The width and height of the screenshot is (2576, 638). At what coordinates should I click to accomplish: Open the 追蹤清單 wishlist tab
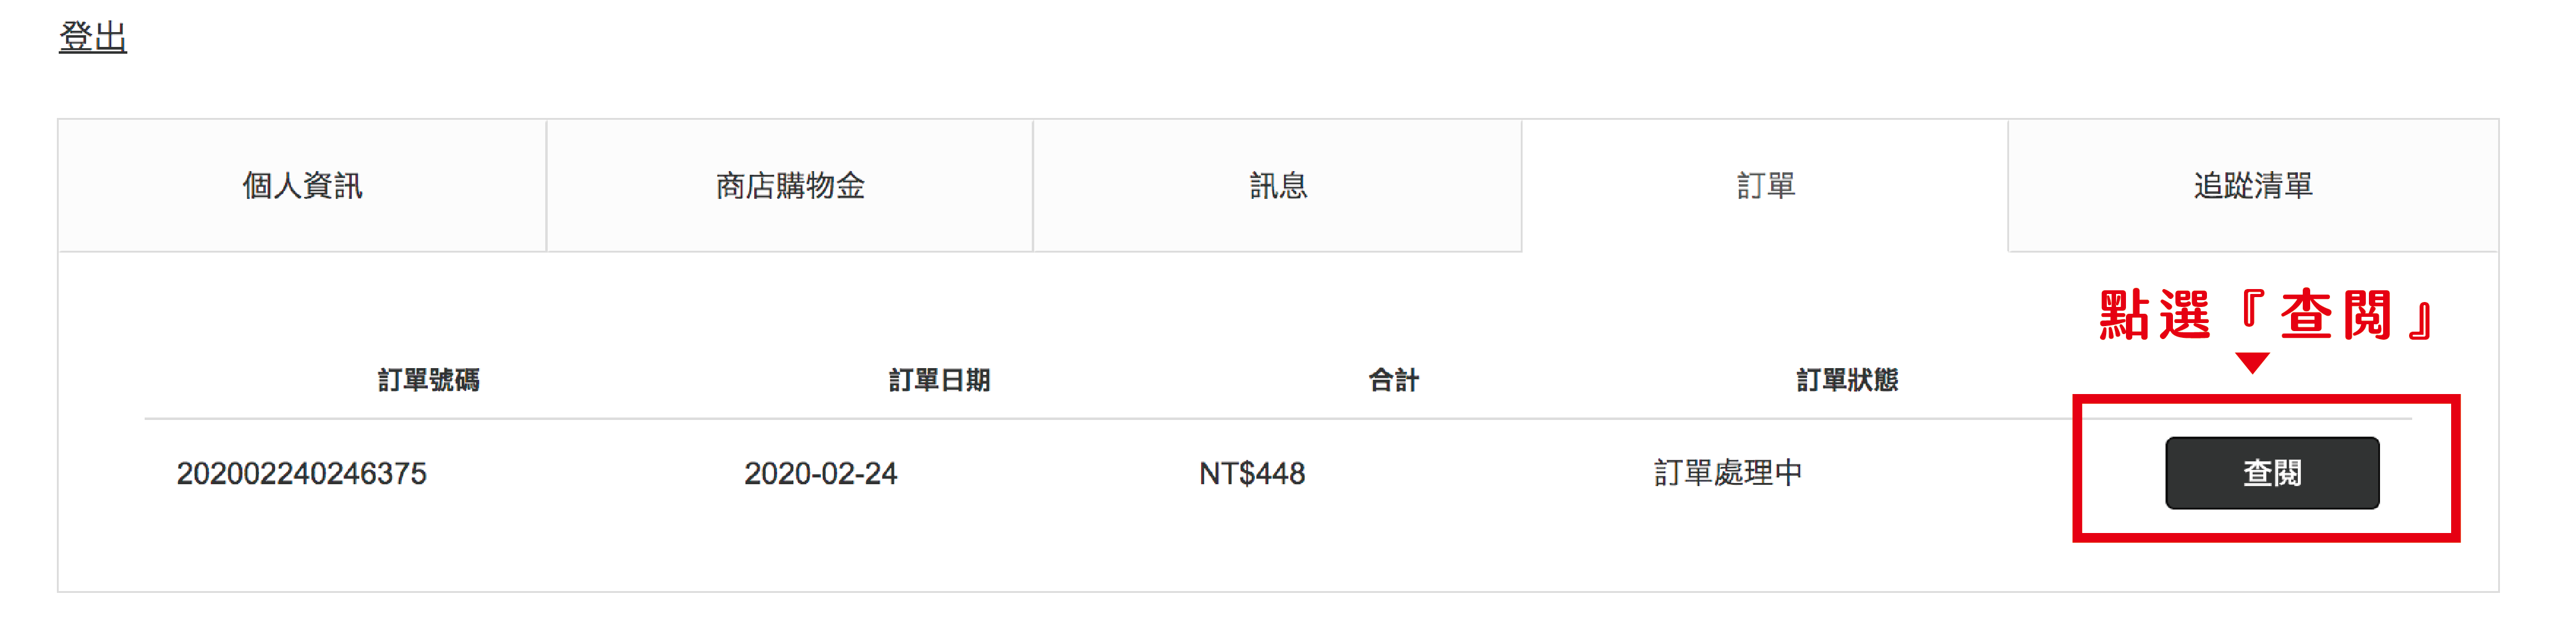pyautogui.click(x=2253, y=186)
